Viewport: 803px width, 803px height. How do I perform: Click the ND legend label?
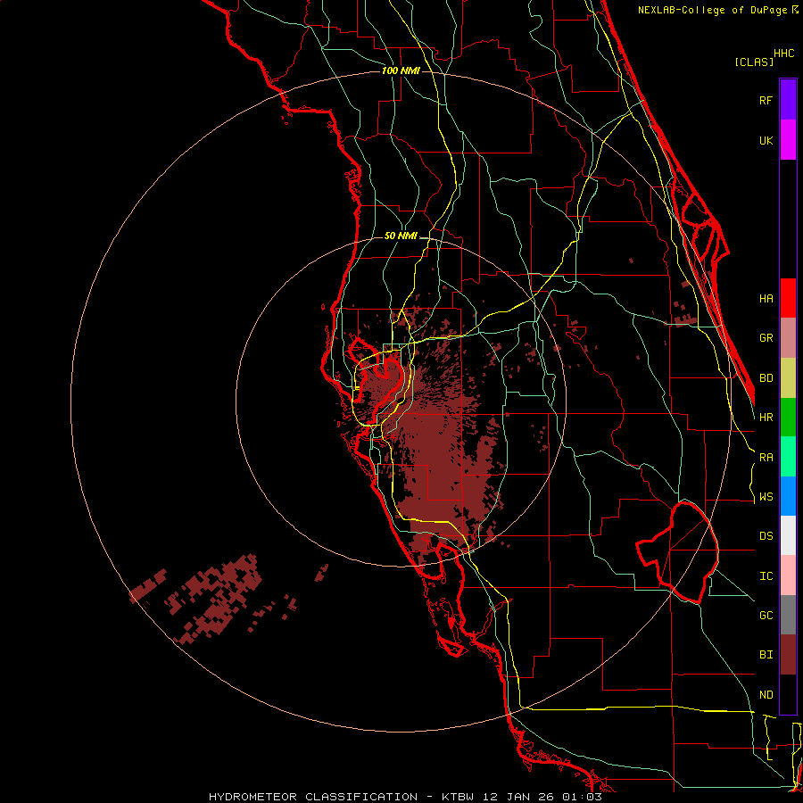click(766, 695)
